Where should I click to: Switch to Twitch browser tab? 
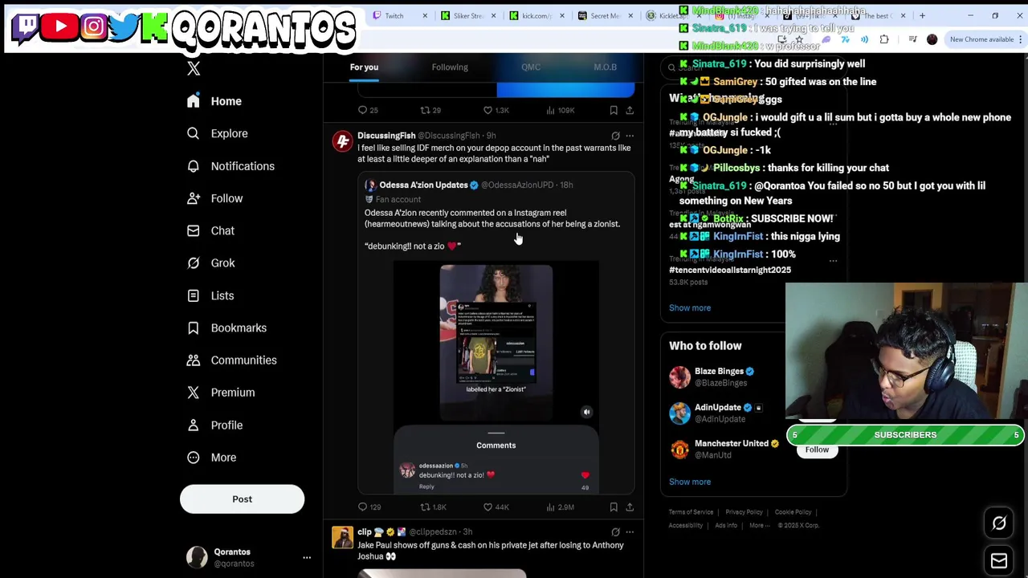(400, 16)
